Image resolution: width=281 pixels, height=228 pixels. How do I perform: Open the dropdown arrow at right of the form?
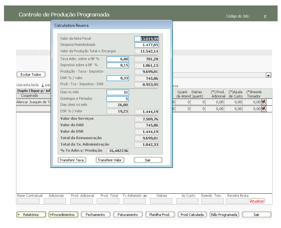click(x=269, y=75)
